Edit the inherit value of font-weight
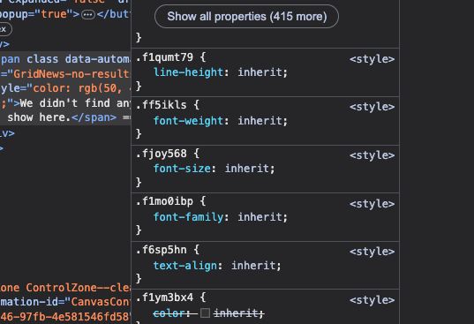 pos(260,121)
